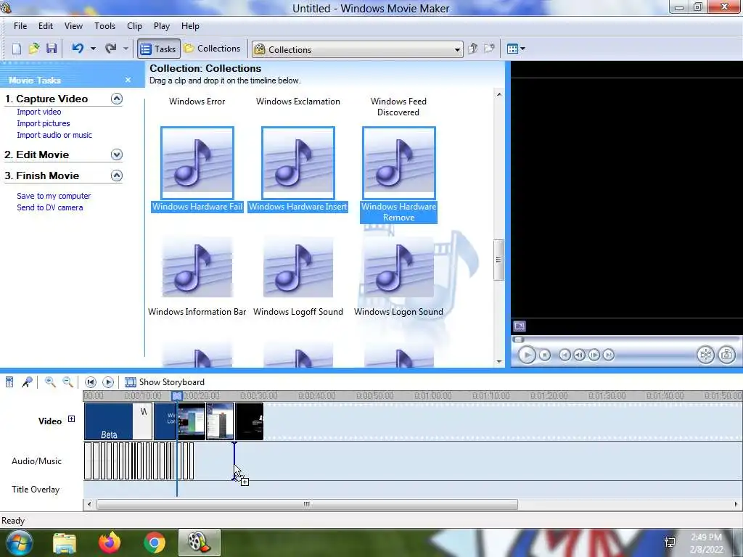Click Save to my computer link

54,196
